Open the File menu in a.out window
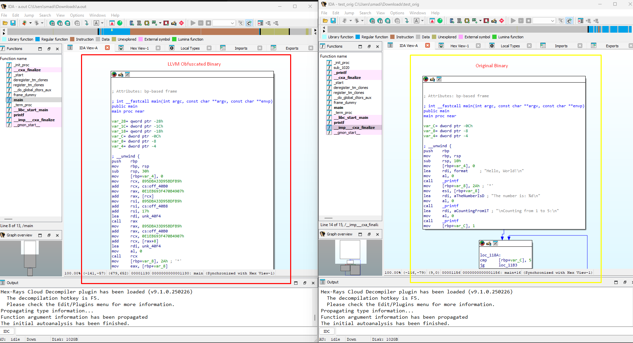This screenshot has height=343, width=633. click(4, 15)
